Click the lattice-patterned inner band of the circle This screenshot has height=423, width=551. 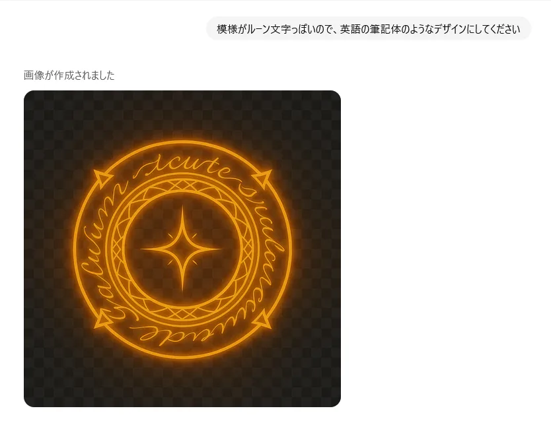182,185
